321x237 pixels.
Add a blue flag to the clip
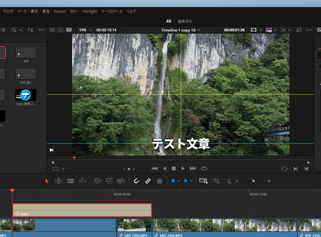pos(173,181)
